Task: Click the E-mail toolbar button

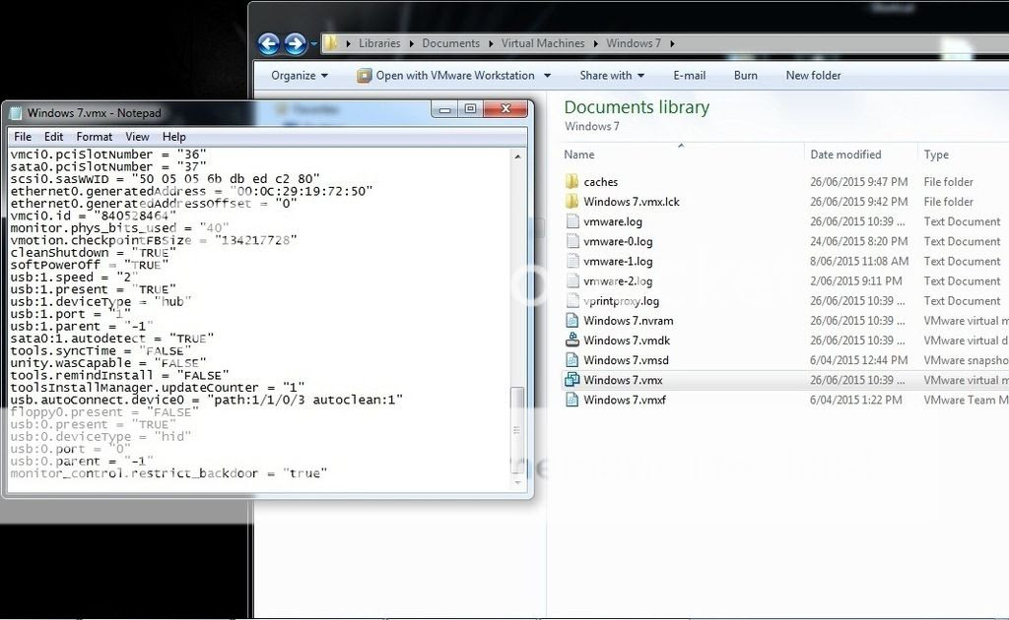Action: pos(689,75)
